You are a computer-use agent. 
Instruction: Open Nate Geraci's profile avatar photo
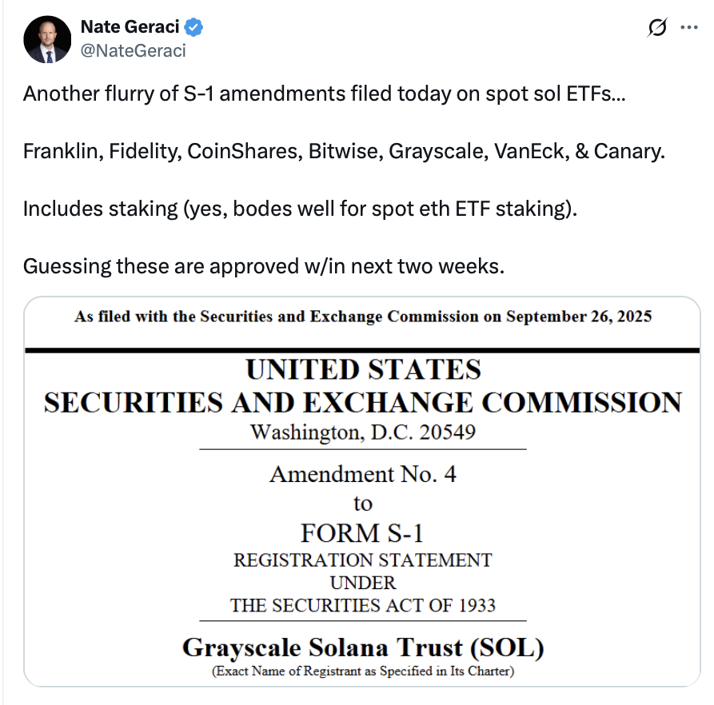tap(47, 39)
